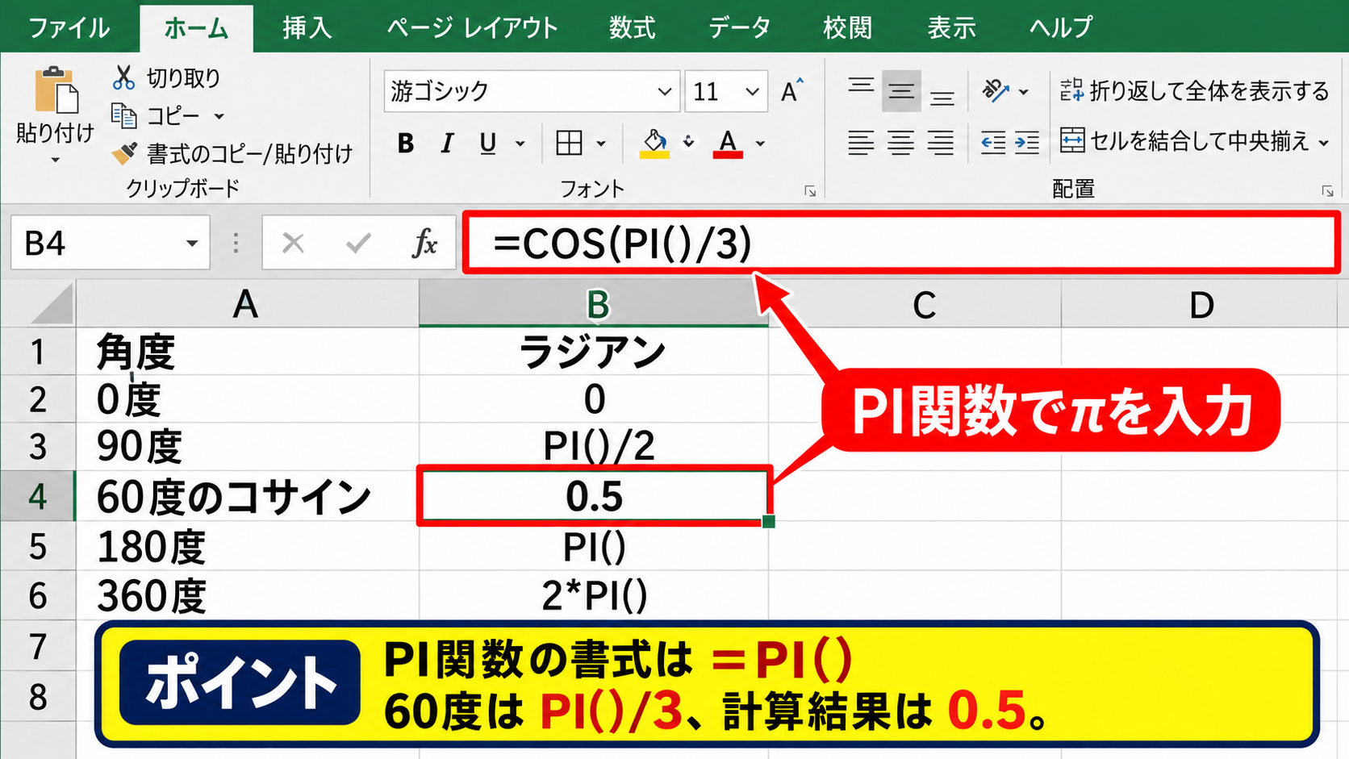Toggle underline formatting
Viewport: 1349px width, 759px height.
click(487, 144)
